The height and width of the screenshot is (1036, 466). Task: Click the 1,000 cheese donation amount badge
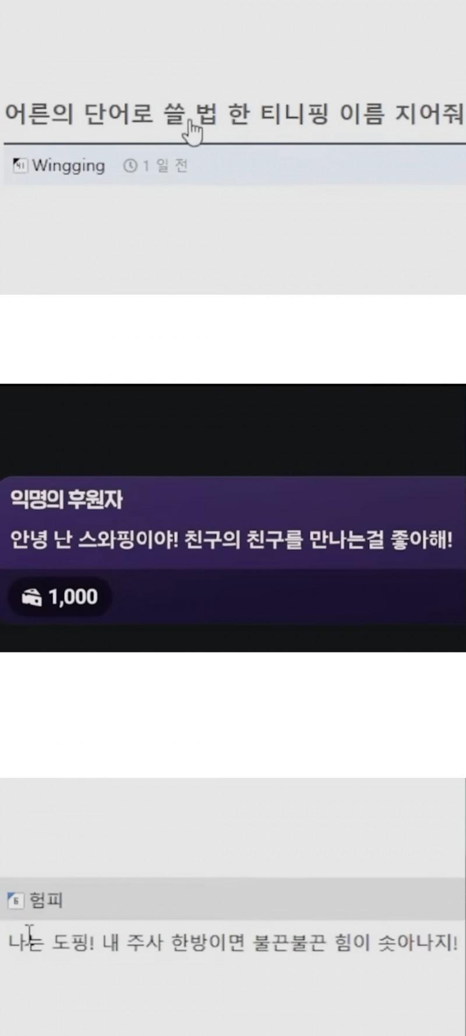coord(59,597)
